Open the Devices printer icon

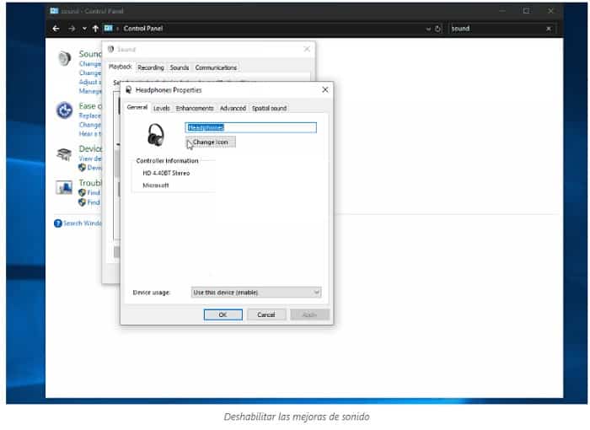pyautogui.click(x=64, y=154)
